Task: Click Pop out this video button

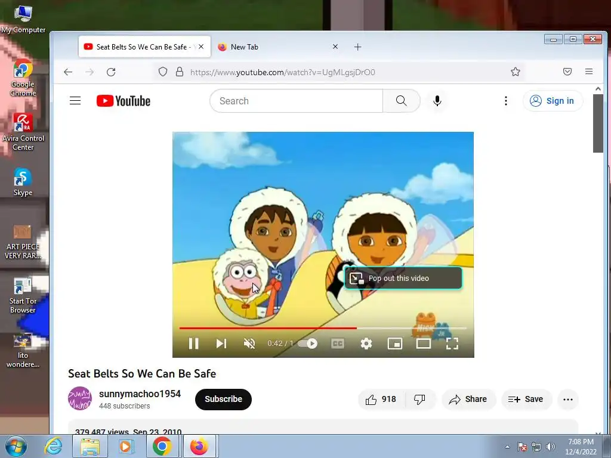Action: pyautogui.click(x=403, y=278)
